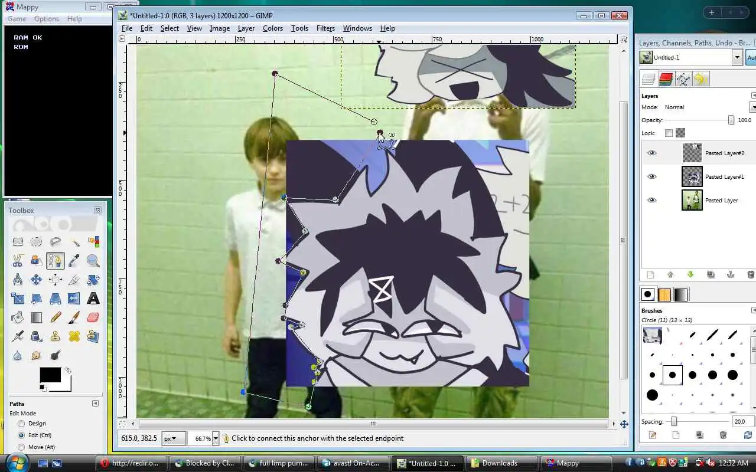This screenshot has width=756, height=472.
Task: Select the Rectangle Select tool
Action: pos(18,242)
